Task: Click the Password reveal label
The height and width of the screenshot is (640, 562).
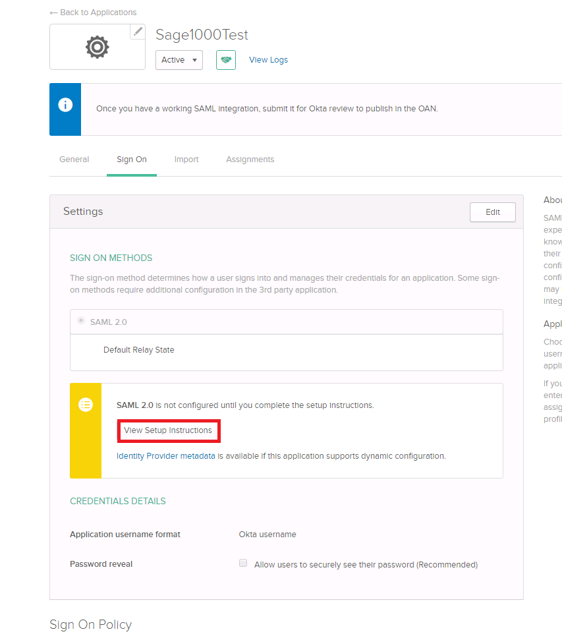Action: (x=101, y=564)
